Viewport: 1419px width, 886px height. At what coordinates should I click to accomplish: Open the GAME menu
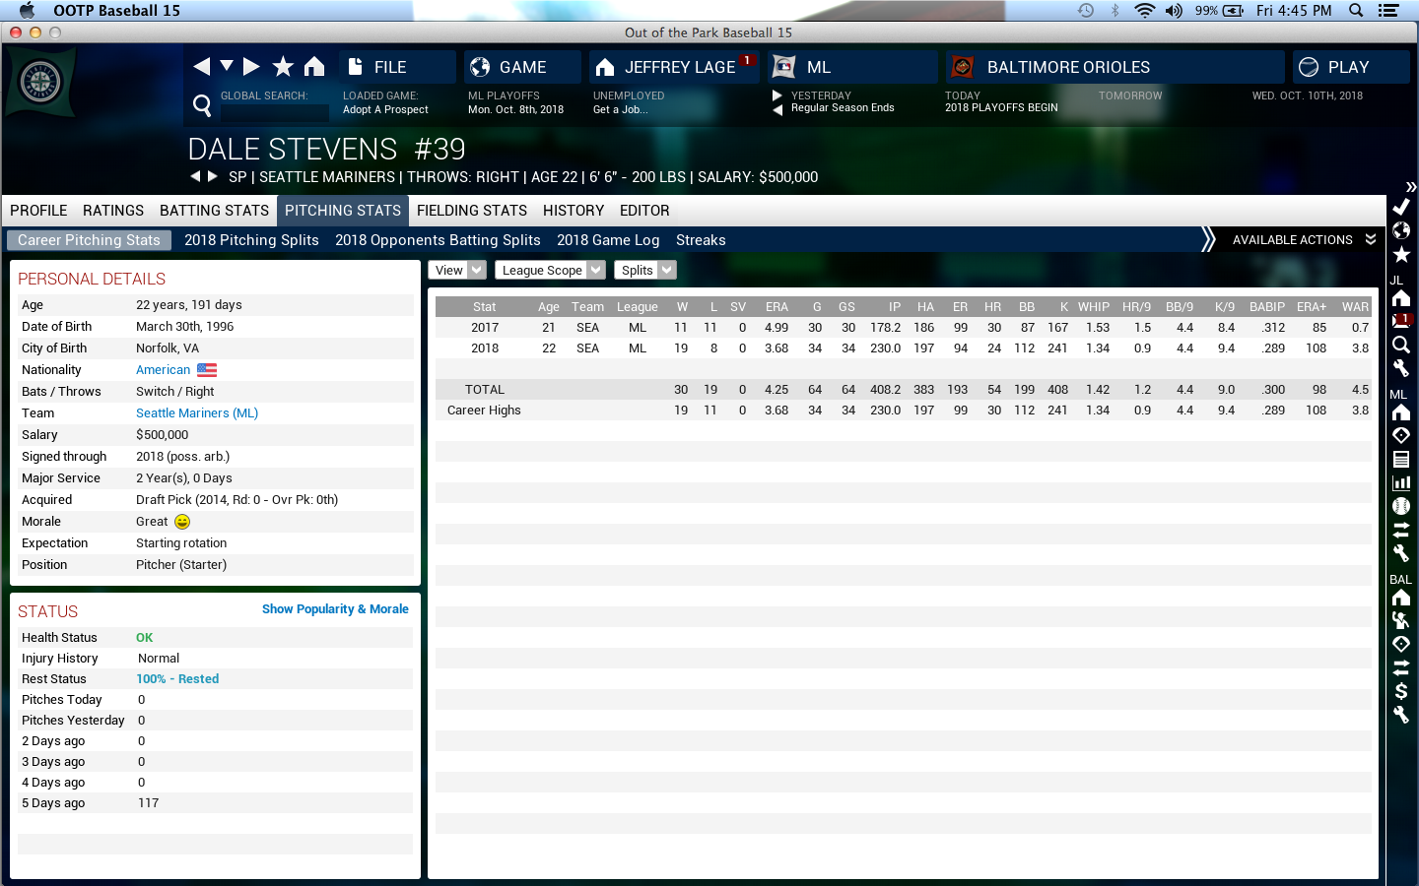tap(522, 67)
